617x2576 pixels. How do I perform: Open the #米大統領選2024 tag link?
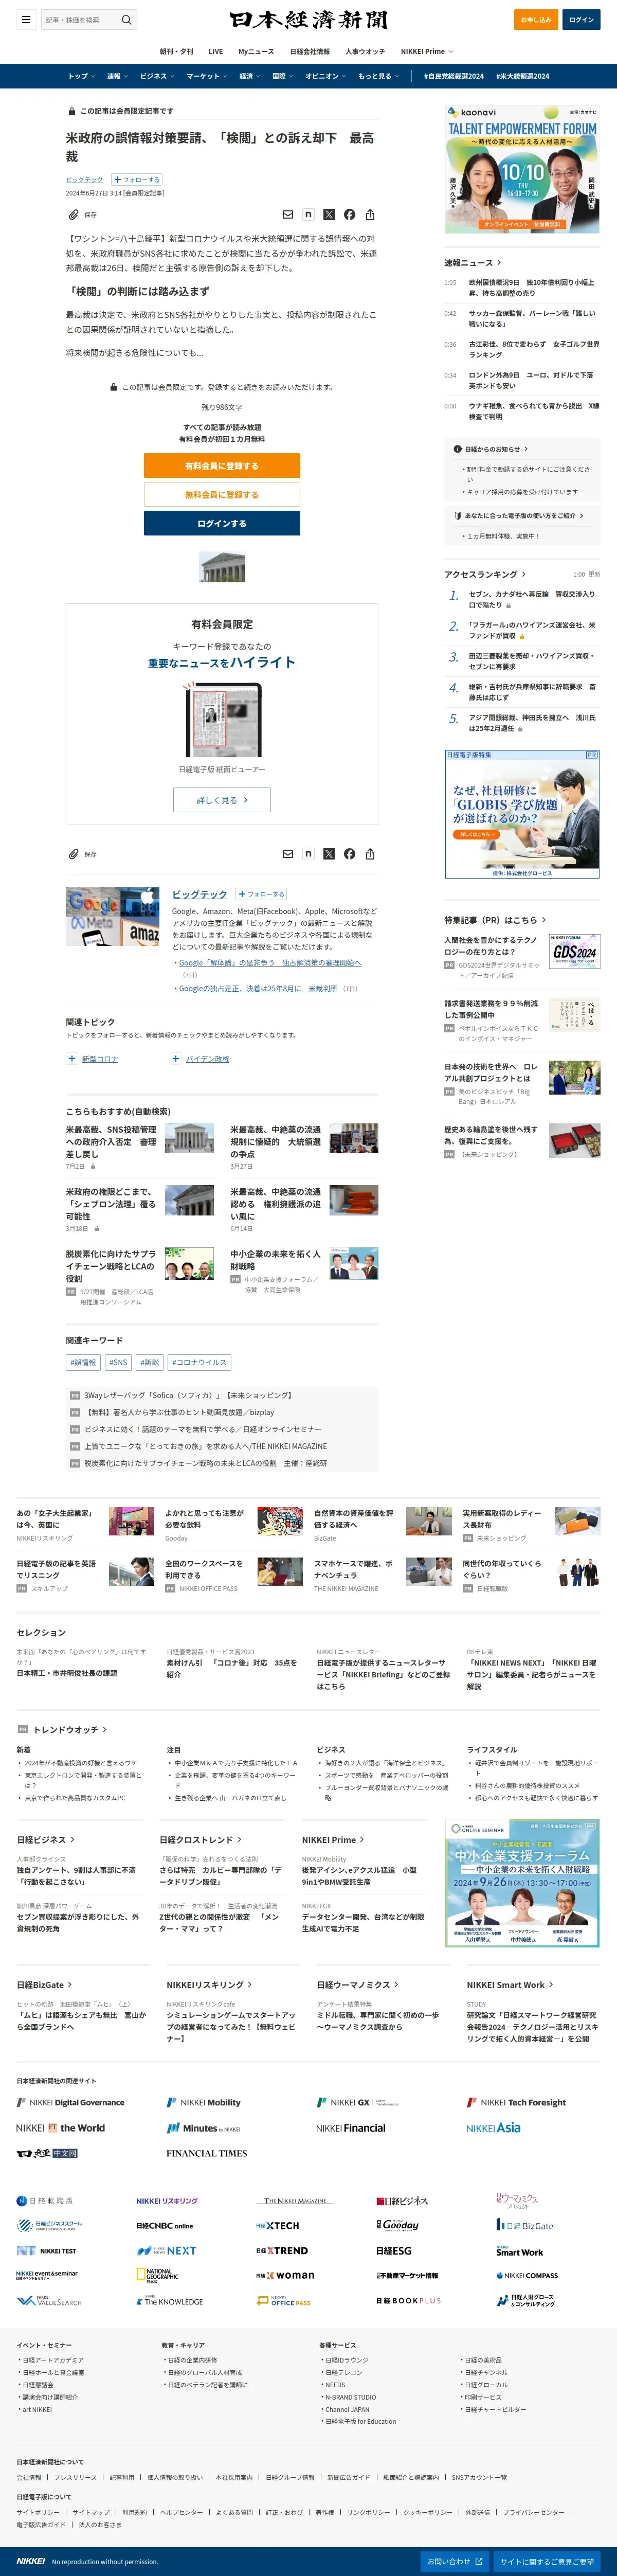click(523, 76)
